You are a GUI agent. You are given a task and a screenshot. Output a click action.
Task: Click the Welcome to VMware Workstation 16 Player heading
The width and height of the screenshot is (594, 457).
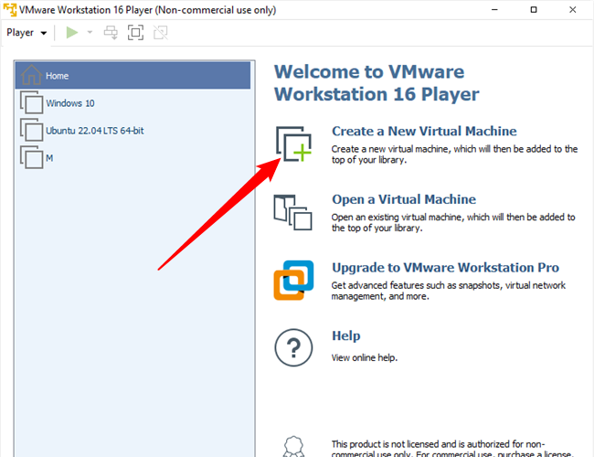377,83
